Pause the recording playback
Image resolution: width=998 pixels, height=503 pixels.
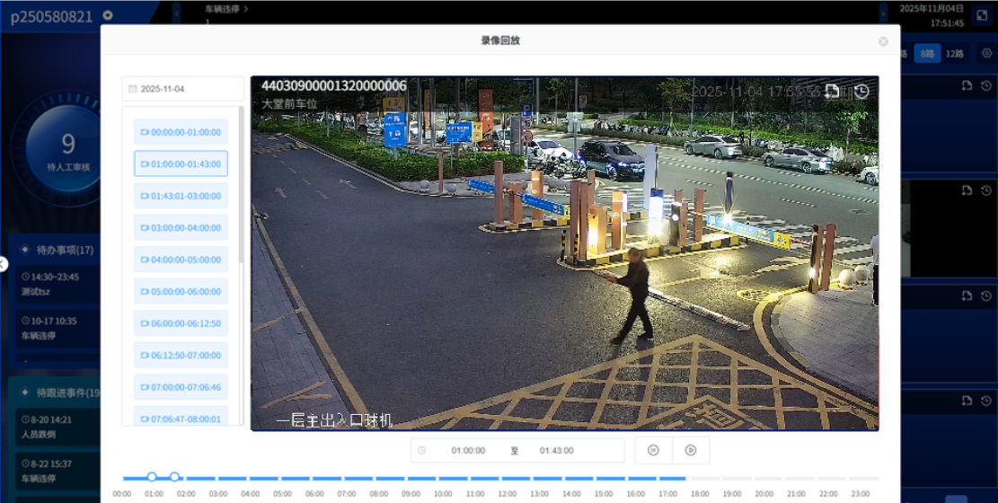653,450
